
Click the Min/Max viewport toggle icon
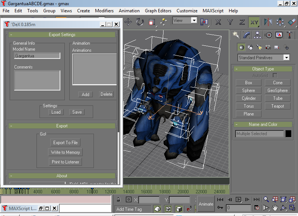pos(292,208)
